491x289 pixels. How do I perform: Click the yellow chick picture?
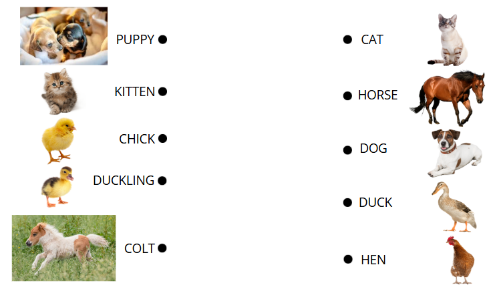click(x=59, y=141)
